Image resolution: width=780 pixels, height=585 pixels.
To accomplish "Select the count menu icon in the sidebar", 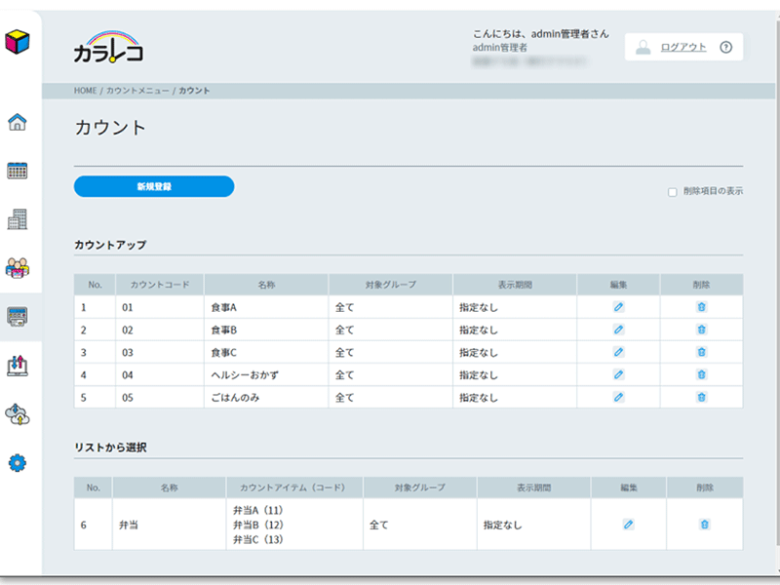I will [18, 317].
